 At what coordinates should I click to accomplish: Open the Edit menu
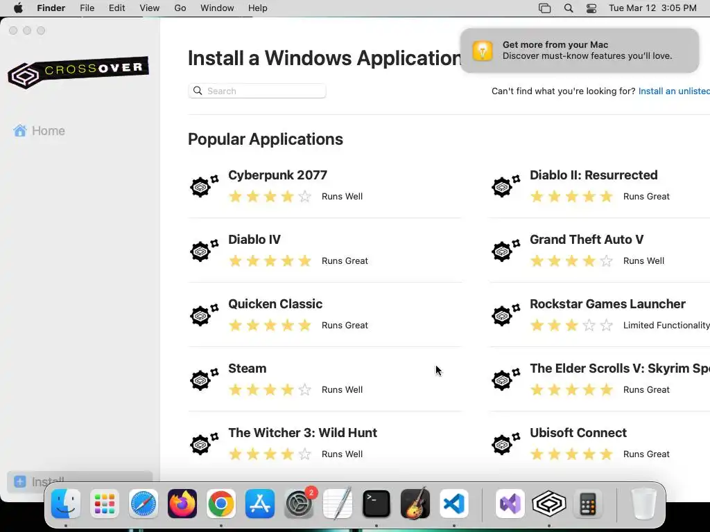click(116, 8)
